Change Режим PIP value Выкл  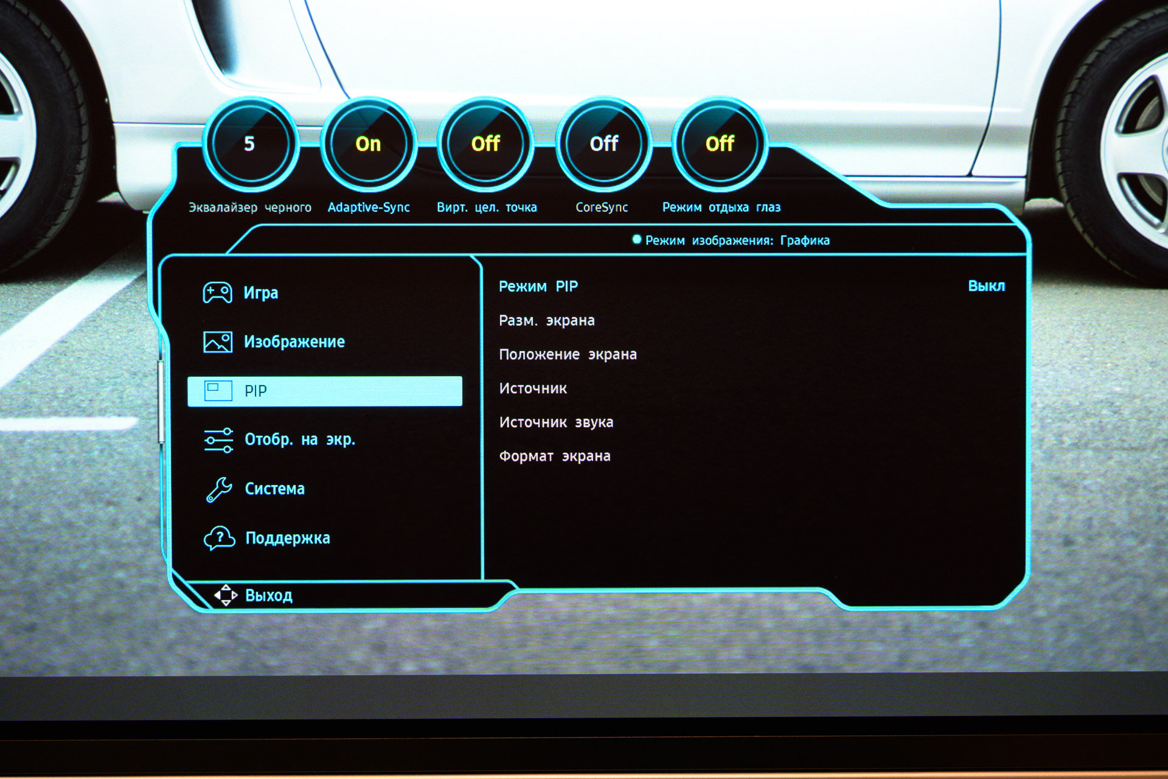pos(985,286)
